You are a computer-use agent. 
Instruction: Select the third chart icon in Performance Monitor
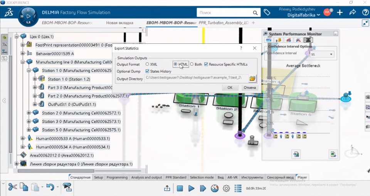point(289,40)
